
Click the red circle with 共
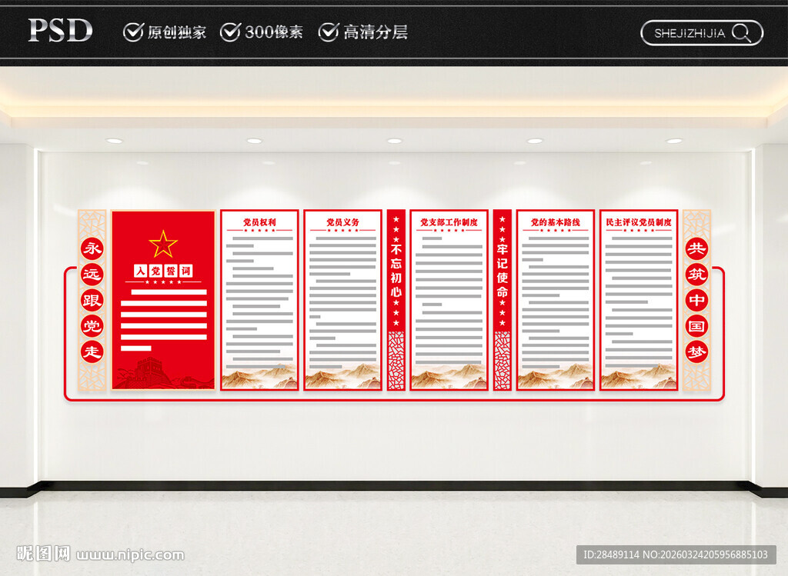[x=696, y=248]
